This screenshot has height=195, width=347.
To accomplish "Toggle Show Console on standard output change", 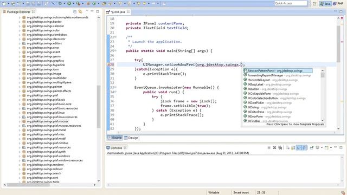I will 299,147.
